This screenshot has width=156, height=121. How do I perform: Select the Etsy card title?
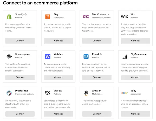pyautogui.click(x=56, y=15)
